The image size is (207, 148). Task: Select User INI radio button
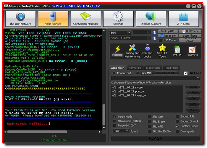[138, 73]
